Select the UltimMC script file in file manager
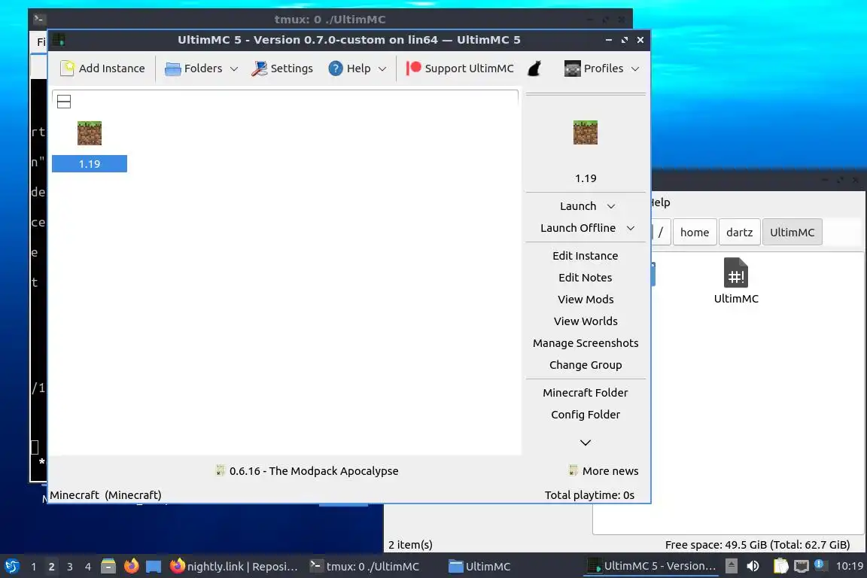867x578 pixels. tap(736, 281)
